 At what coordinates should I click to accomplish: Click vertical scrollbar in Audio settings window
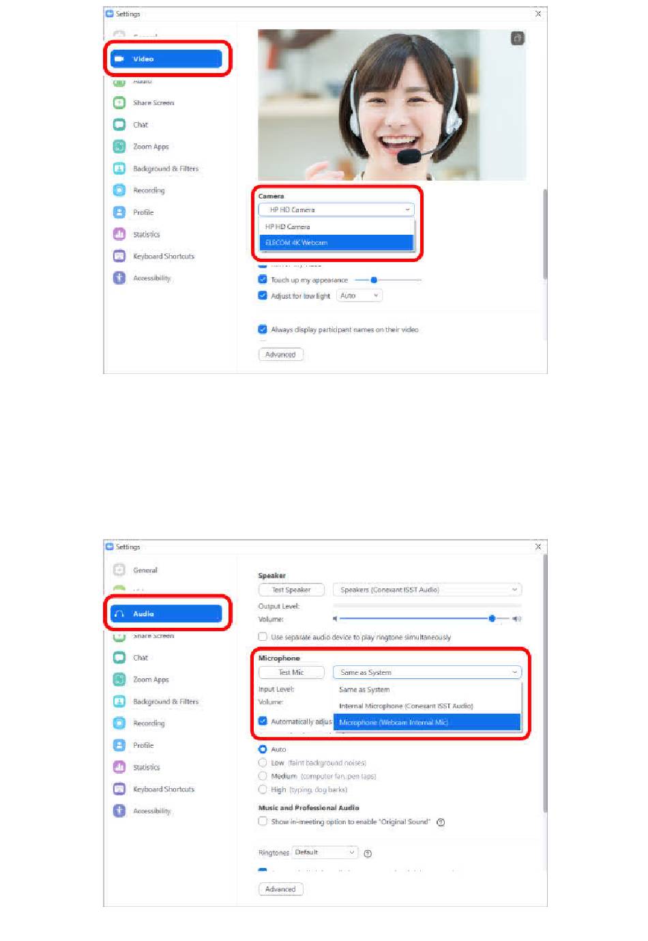coord(545,683)
